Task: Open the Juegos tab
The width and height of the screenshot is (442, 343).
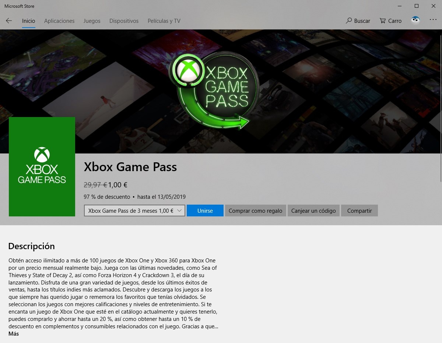Action: pyautogui.click(x=92, y=21)
